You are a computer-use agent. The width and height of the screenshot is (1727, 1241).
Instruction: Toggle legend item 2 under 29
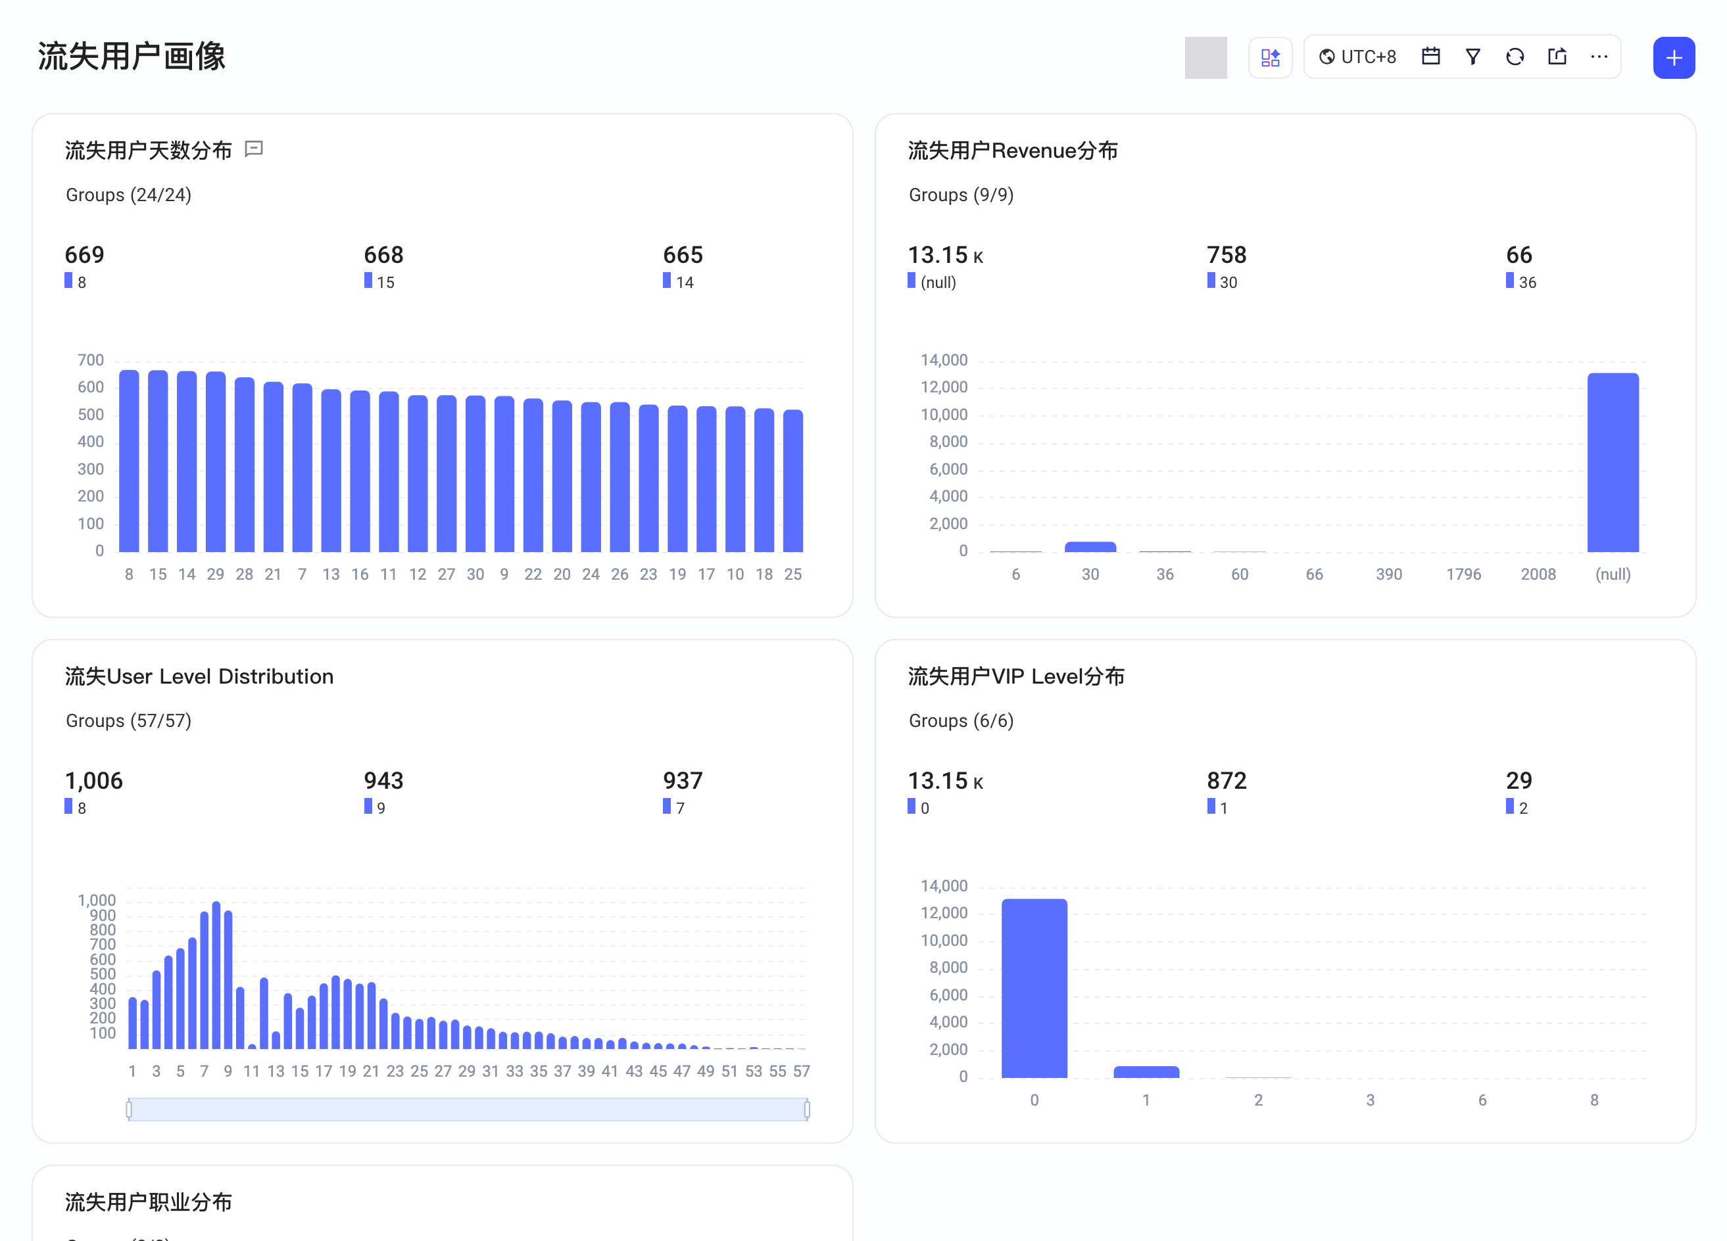click(x=1516, y=807)
